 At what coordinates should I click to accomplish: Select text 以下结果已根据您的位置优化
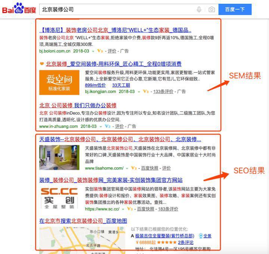(x=160, y=229)
